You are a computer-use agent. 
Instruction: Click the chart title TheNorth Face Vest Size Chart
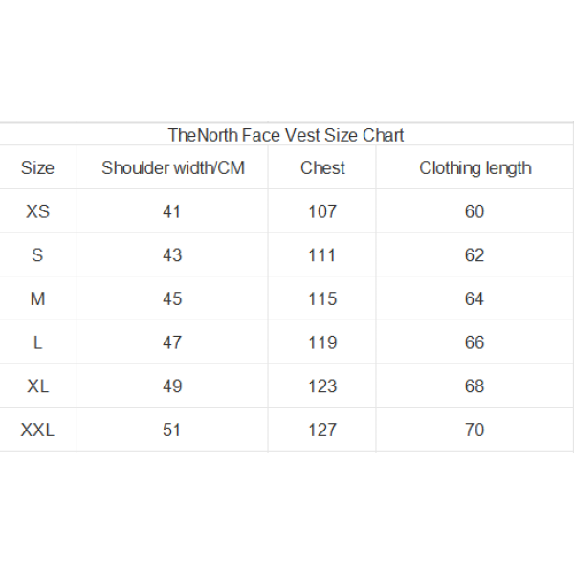[x=286, y=135]
